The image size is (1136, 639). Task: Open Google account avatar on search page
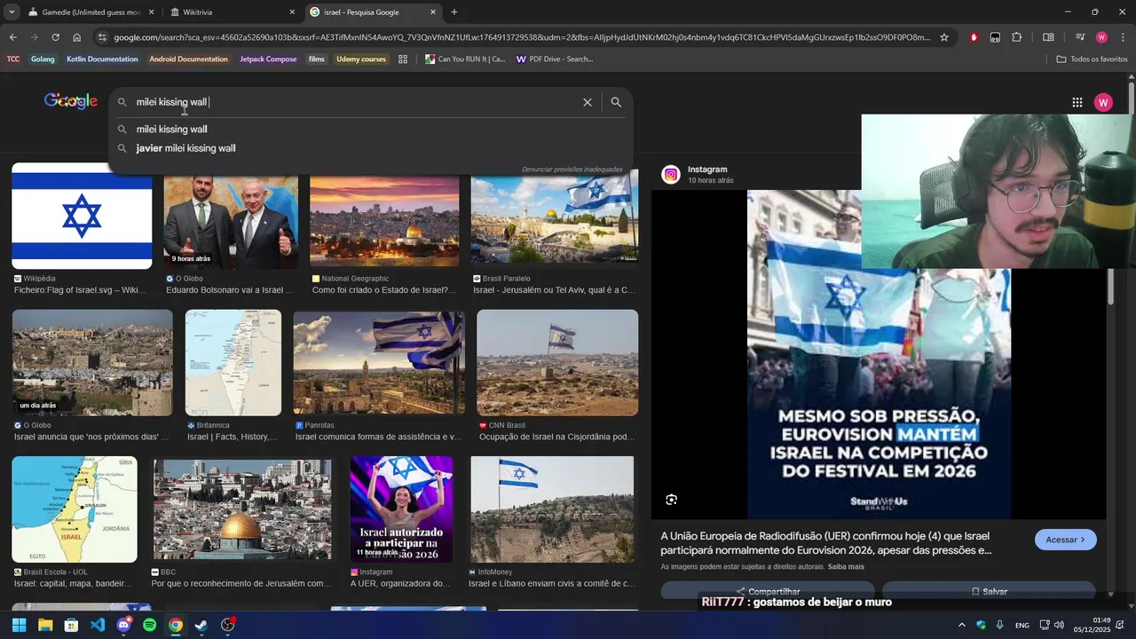1103,102
